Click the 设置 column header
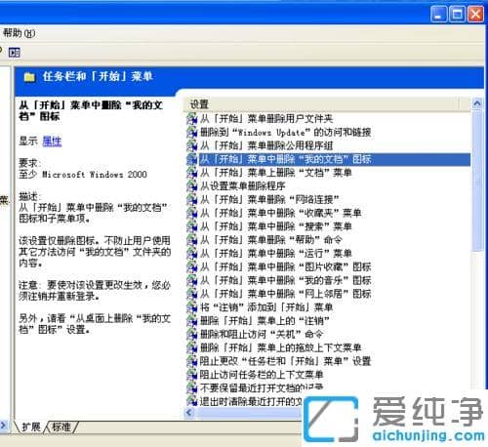This screenshot has height=447, width=488. coord(322,104)
